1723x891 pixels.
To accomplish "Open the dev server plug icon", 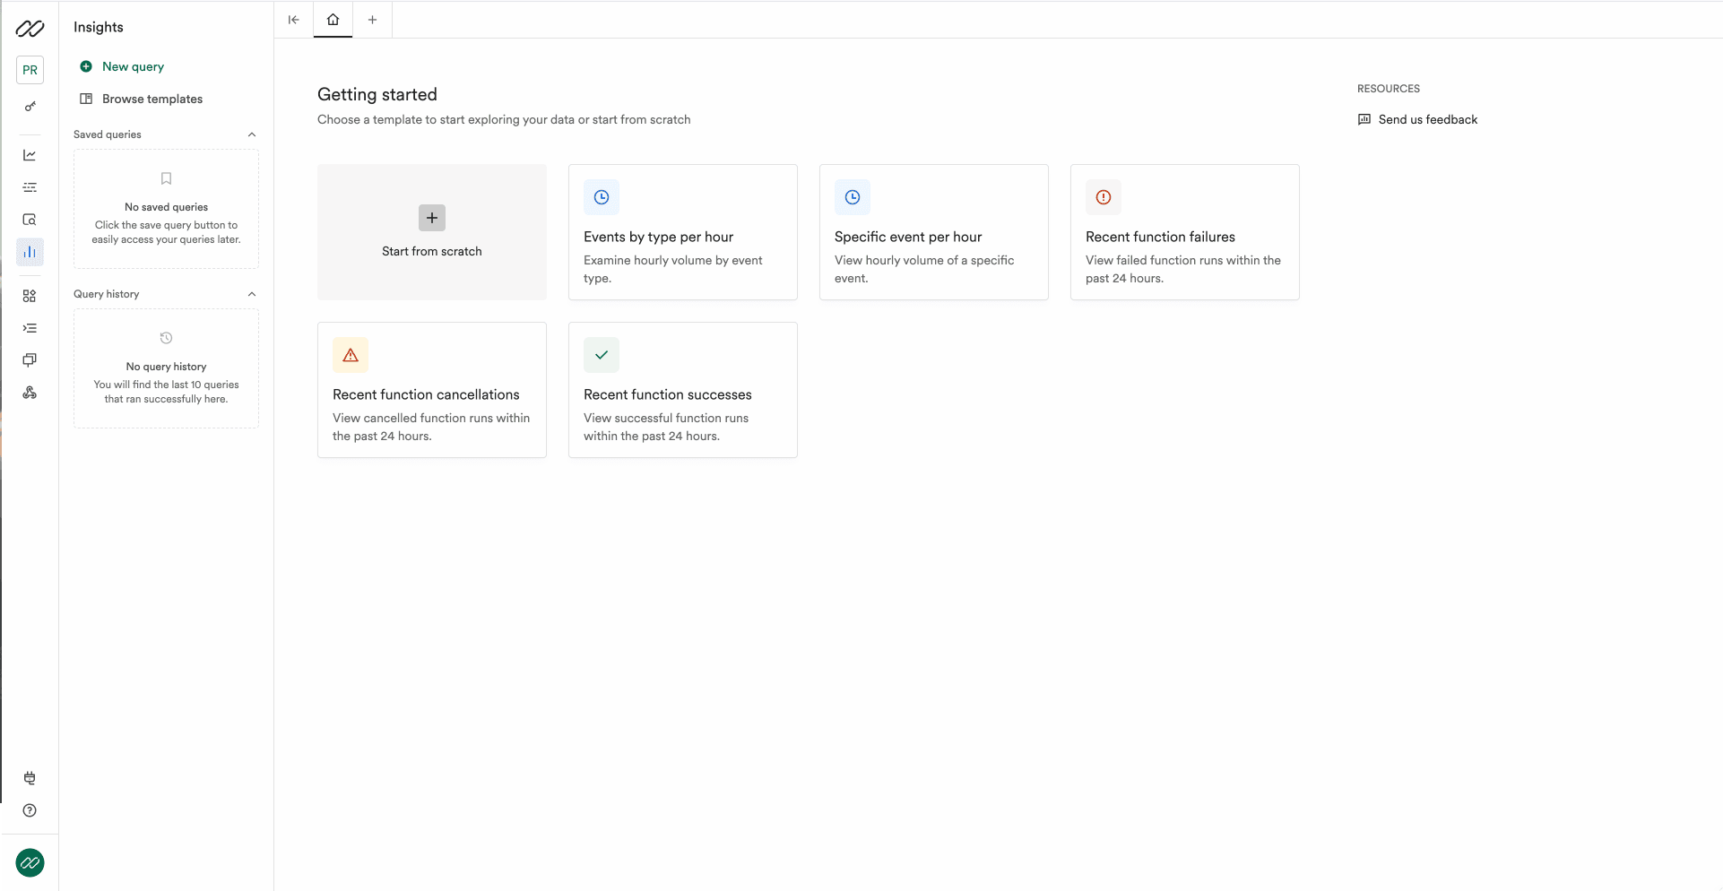I will click(30, 778).
